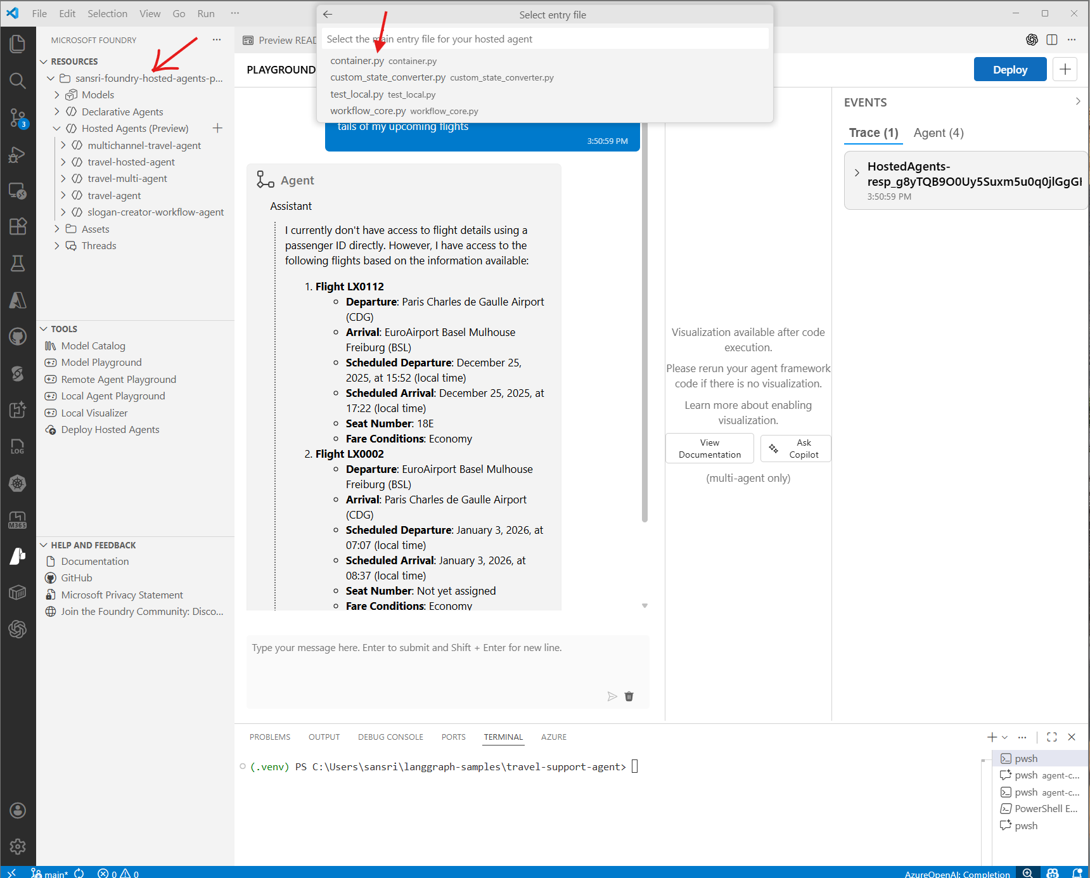The width and height of the screenshot is (1090, 878).
Task: Click the Ask Copilot button
Action: [x=796, y=448]
